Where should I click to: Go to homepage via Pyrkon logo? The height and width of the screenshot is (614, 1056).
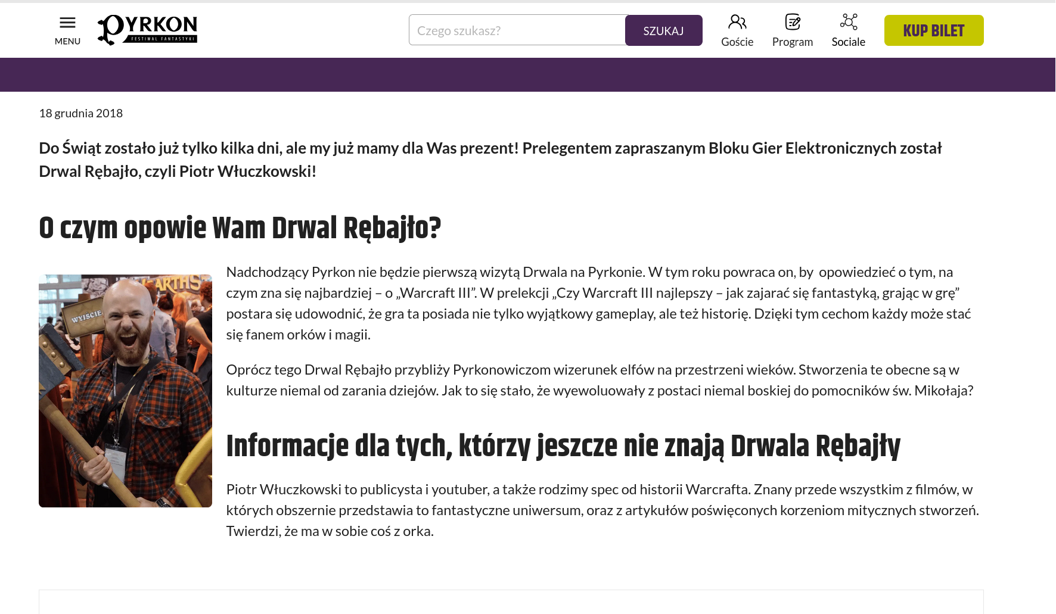pos(147,30)
